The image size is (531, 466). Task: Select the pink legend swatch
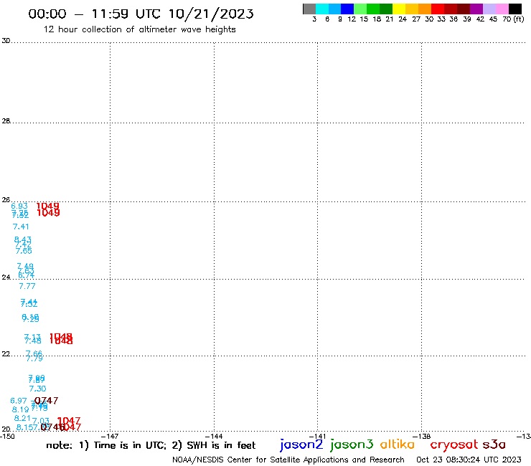coord(502,9)
